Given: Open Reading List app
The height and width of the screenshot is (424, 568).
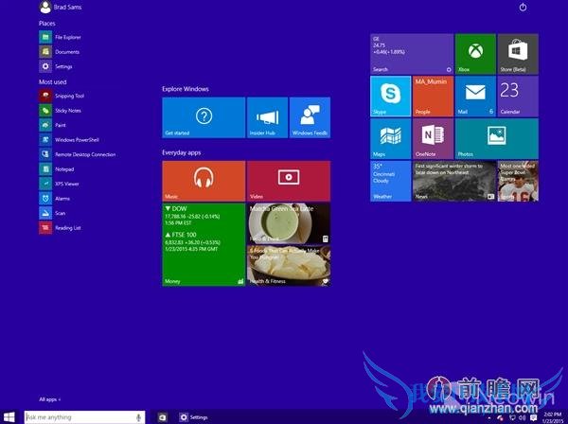Looking at the screenshot, I should click(61, 228).
